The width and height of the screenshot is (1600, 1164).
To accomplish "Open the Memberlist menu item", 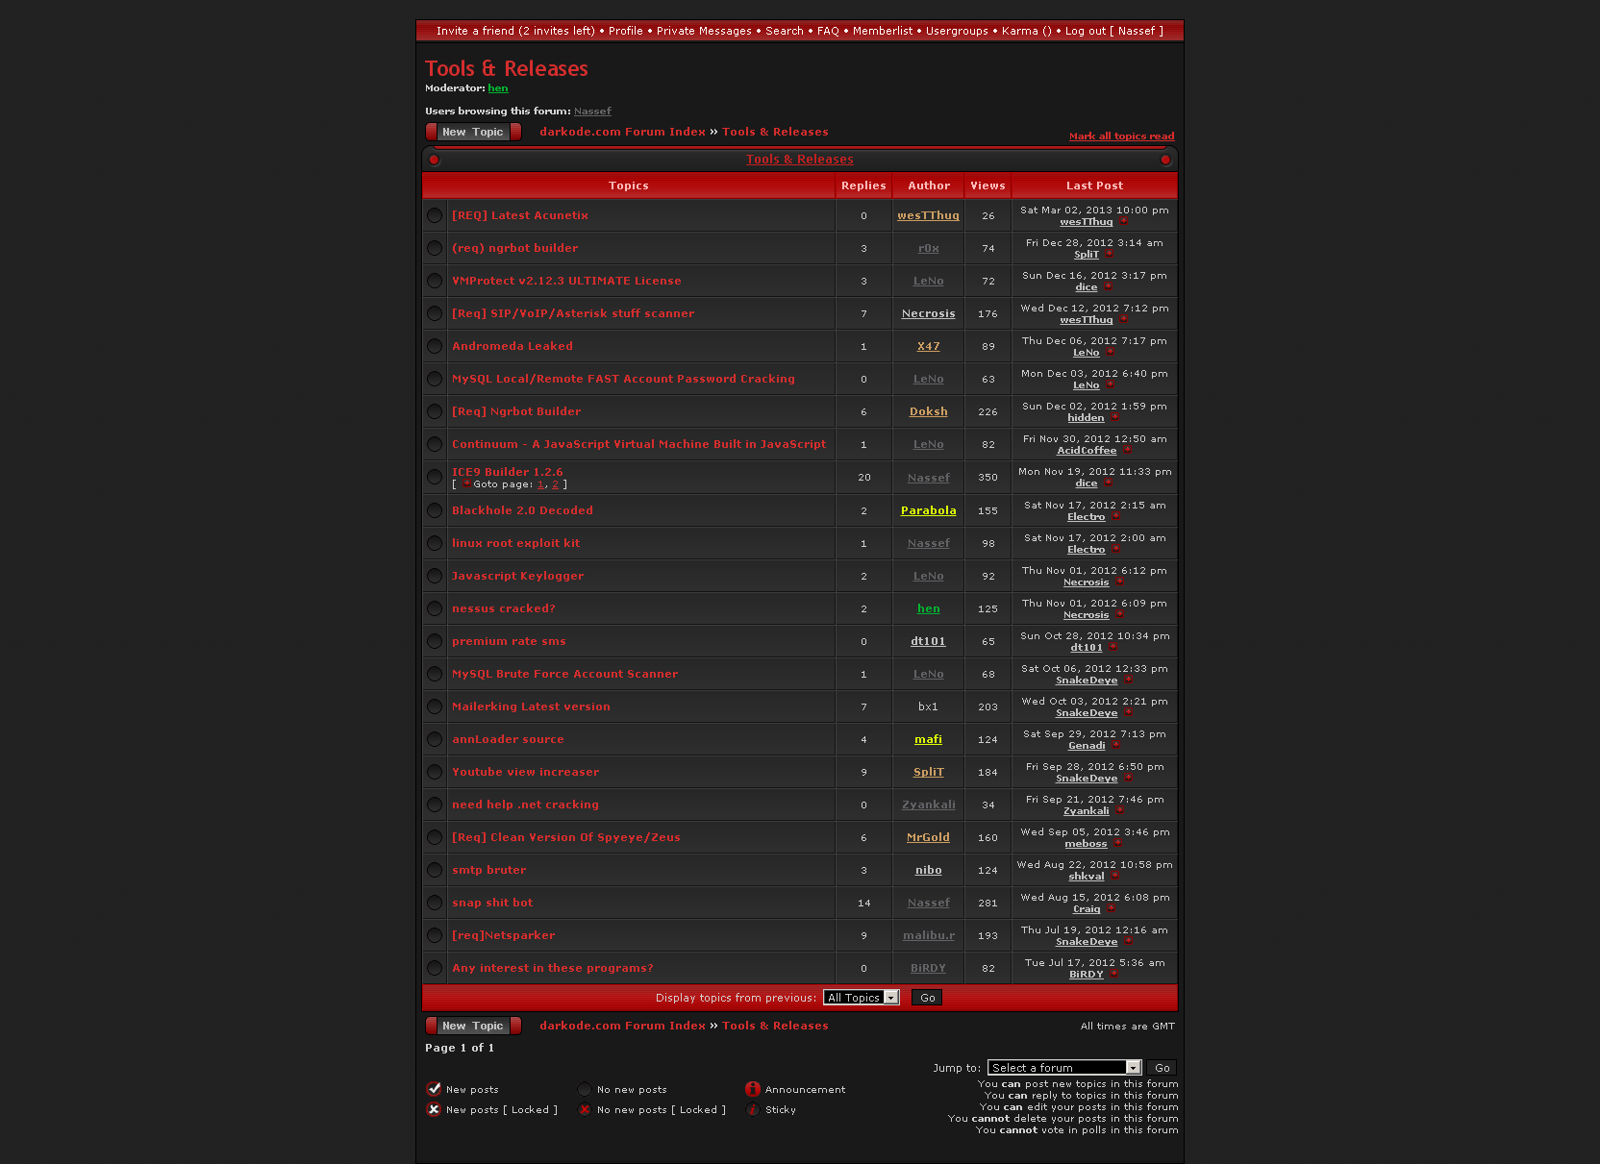I will (x=882, y=31).
